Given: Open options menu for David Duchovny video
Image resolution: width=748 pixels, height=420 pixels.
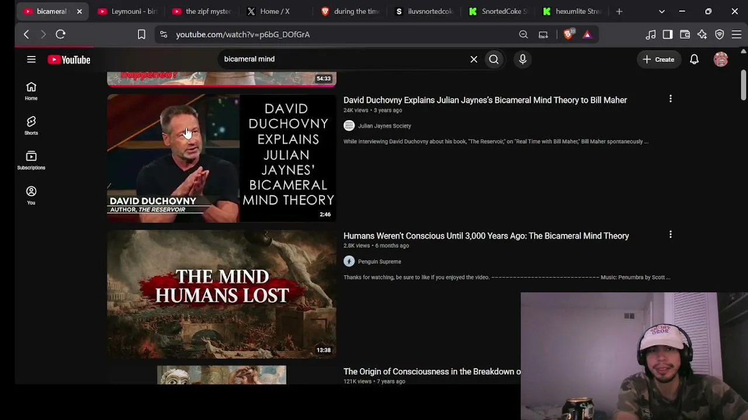Looking at the screenshot, I should coord(670,99).
